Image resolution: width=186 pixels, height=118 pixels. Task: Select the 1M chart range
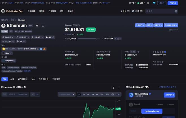88,94
